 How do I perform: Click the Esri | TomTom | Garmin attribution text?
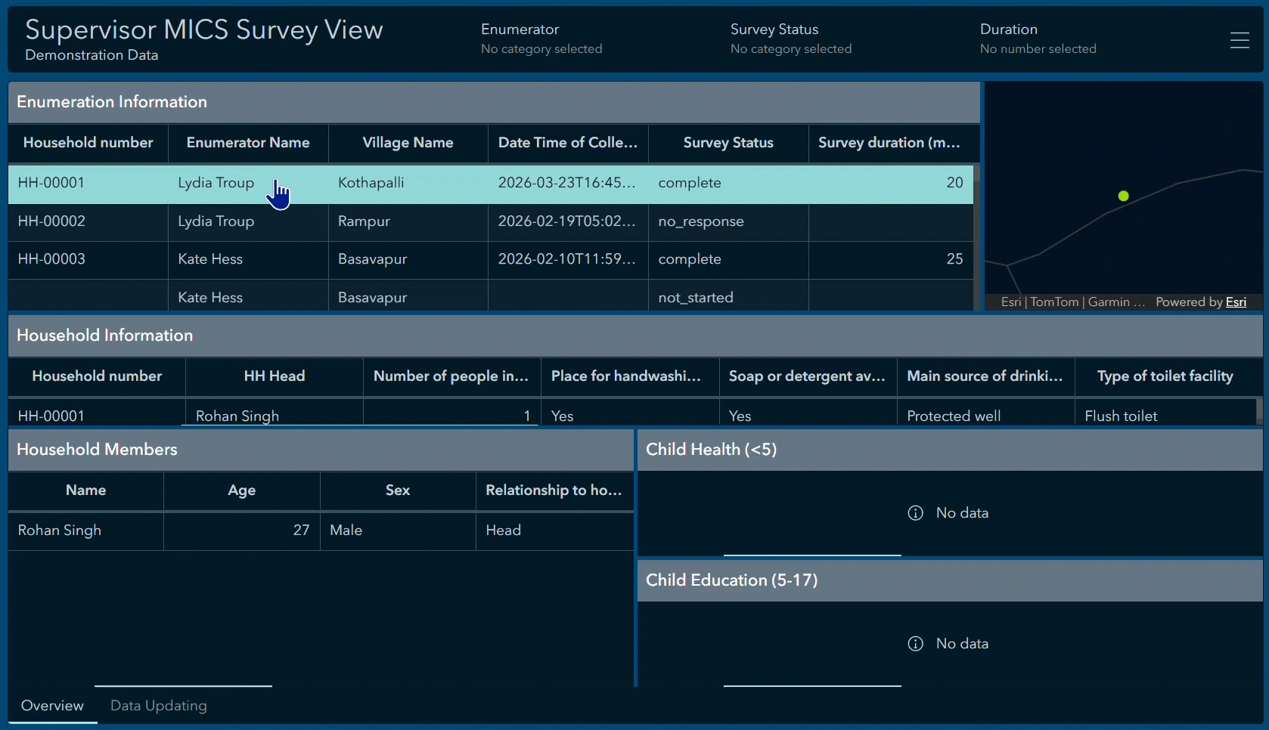(1072, 302)
